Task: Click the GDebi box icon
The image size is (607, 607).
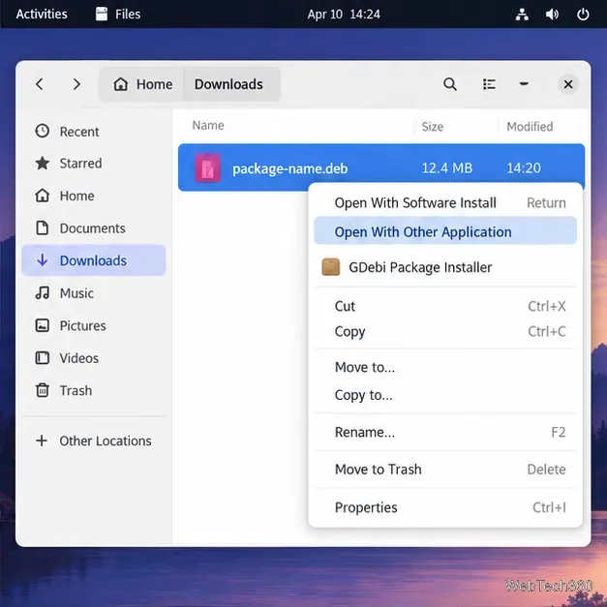Action: point(331,267)
